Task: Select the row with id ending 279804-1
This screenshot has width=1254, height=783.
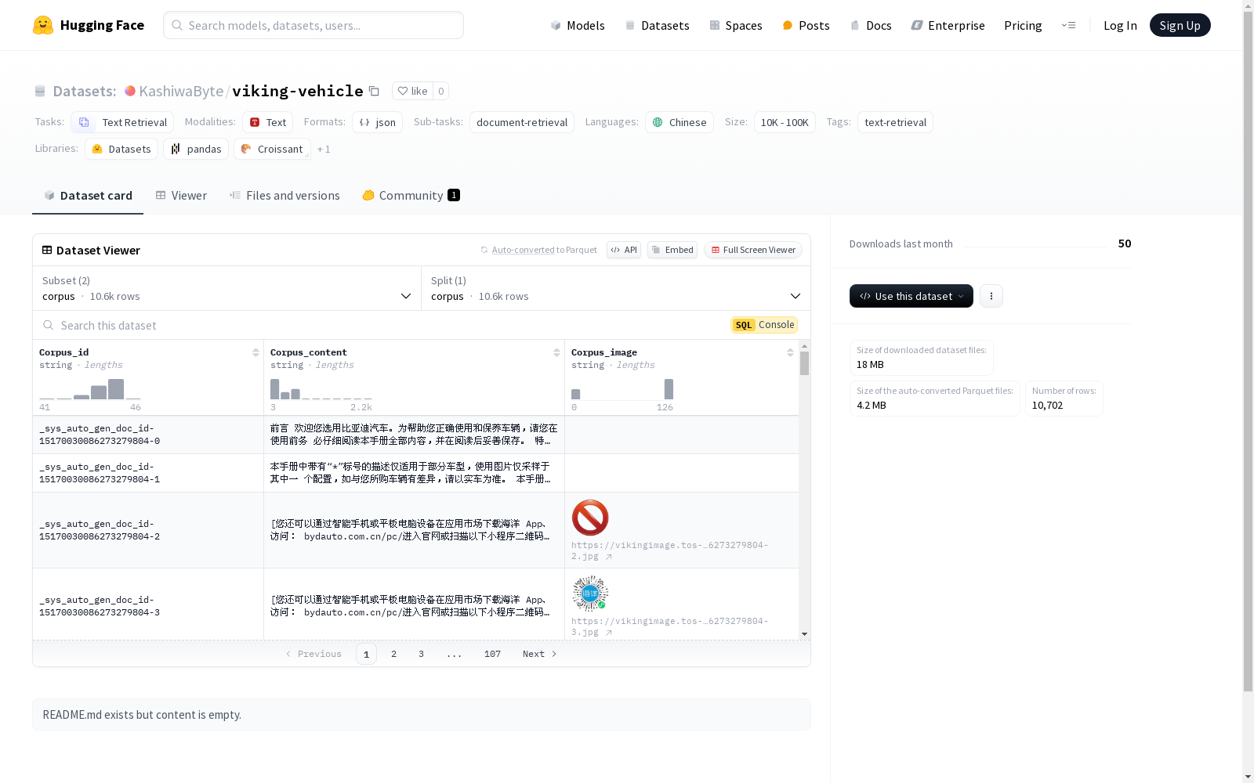Action: click(415, 473)
